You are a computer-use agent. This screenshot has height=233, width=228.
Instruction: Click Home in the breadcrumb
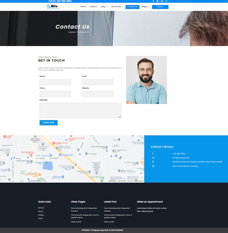(x=72, y=32)
